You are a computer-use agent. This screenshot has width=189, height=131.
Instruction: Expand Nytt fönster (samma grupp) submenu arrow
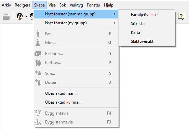click(x=114, y=14)
